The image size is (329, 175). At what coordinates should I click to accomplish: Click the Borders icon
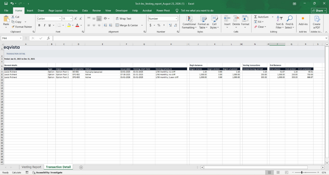[59, 25]
